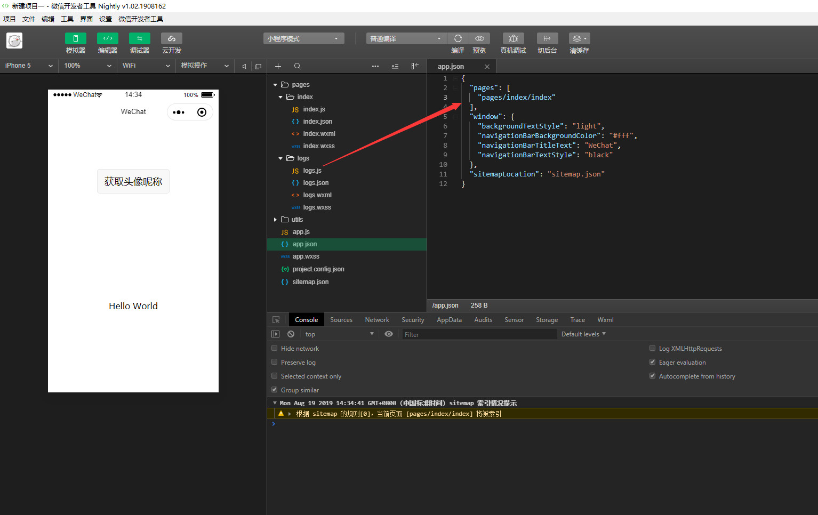Viewport: 818px width, 515px height.
Task: Toggle the simulator panel icon
Action: click(75, 38)
